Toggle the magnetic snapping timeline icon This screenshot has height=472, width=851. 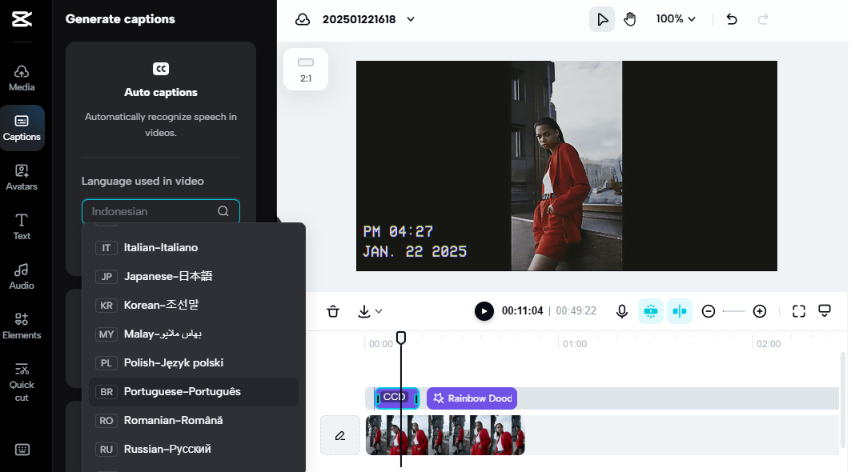(x=651, y=311)
